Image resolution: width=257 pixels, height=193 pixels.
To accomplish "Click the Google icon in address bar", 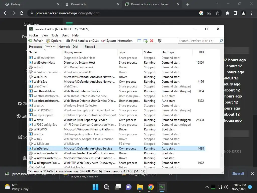I will (x=201, y=13).
